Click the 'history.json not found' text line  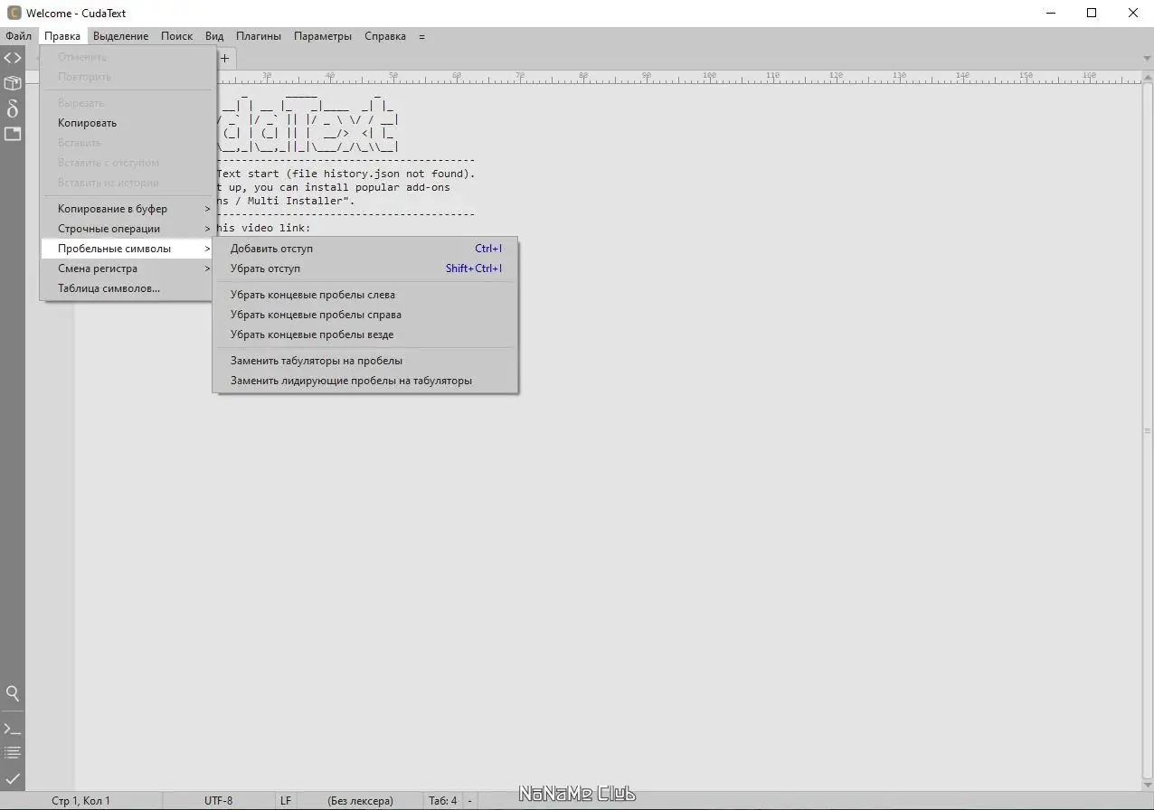point(346,174)
